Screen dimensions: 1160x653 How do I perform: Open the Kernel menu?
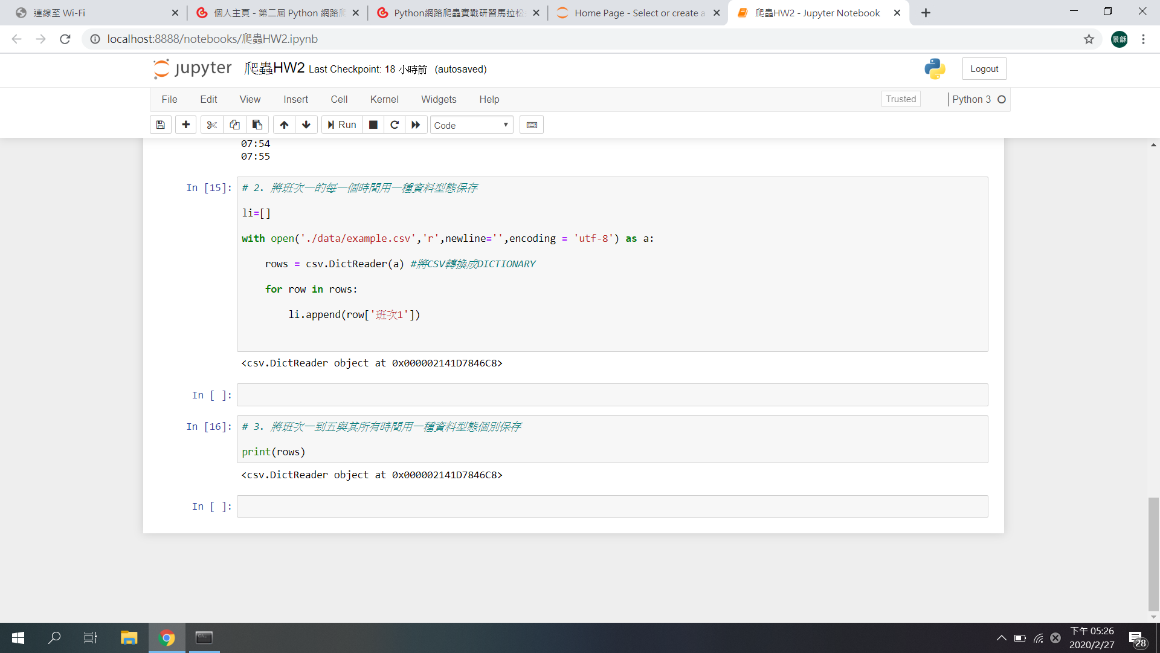pos(384,99)
